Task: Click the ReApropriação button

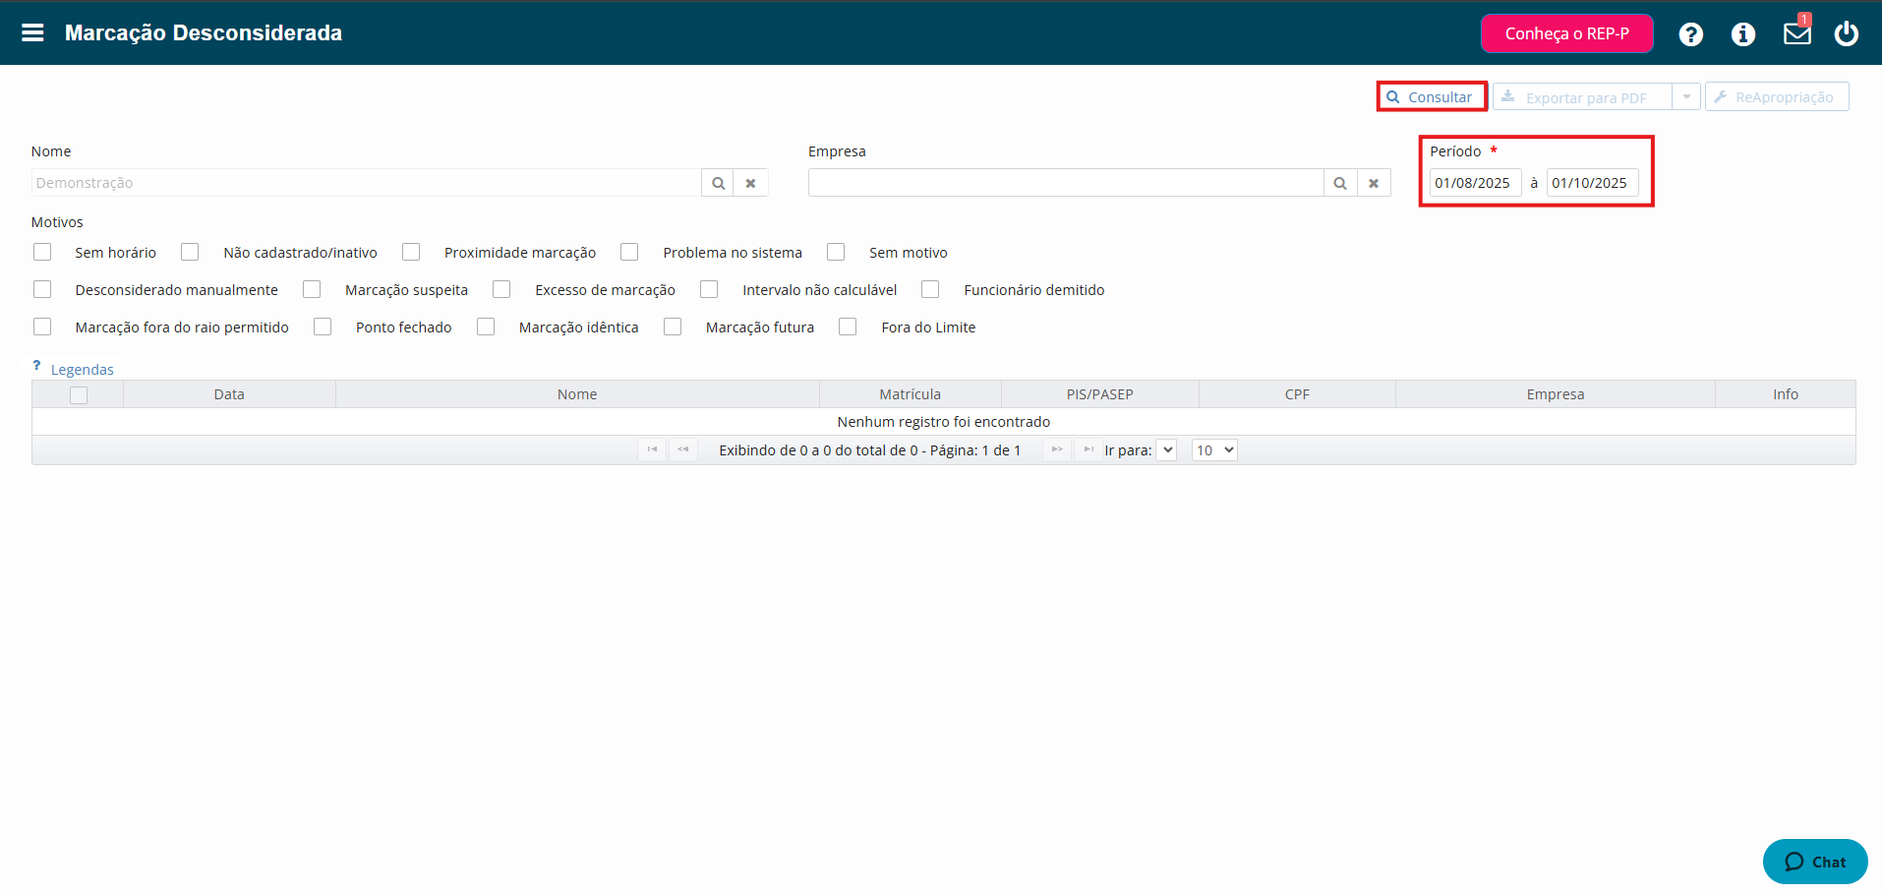Action: (x=1776, y=96)
